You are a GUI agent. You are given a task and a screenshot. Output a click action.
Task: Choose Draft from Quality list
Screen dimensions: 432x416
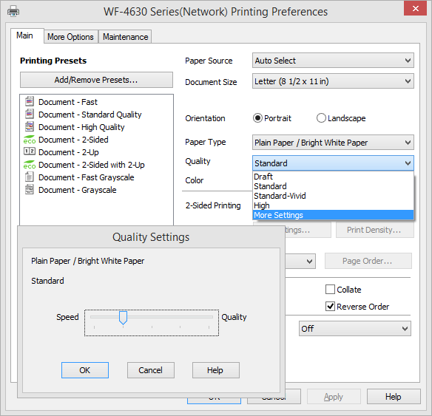tap(333, 177)
